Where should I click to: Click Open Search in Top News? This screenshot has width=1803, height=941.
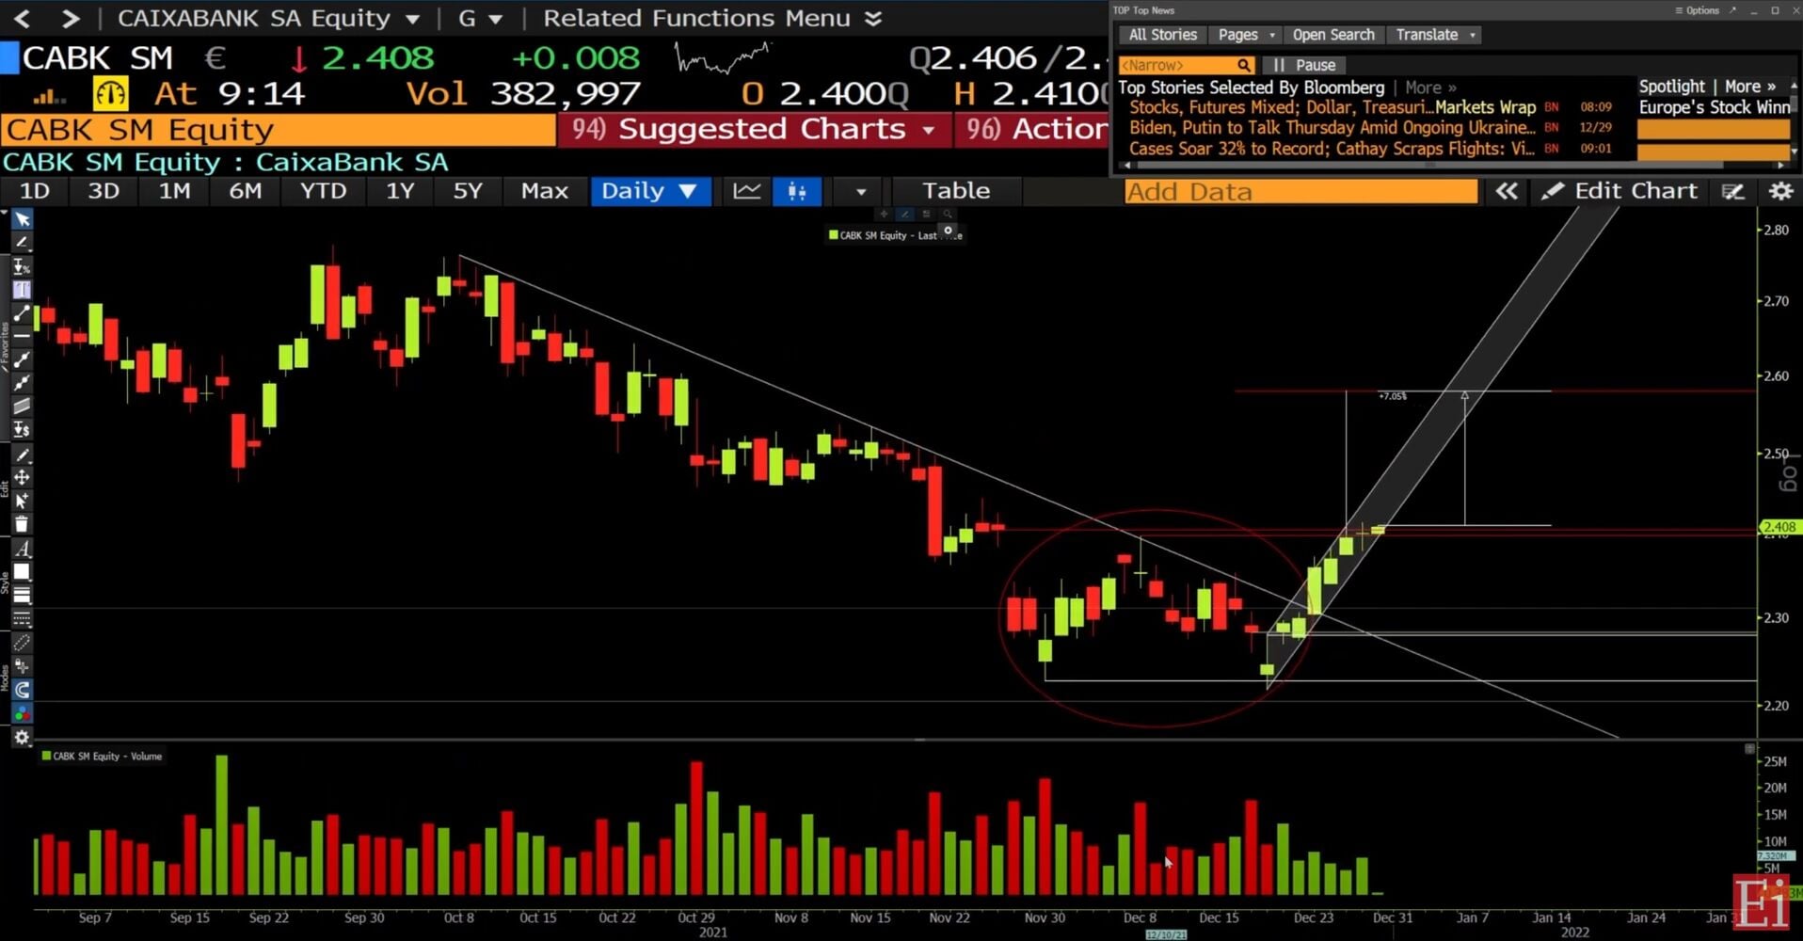tap(1333, 35)
